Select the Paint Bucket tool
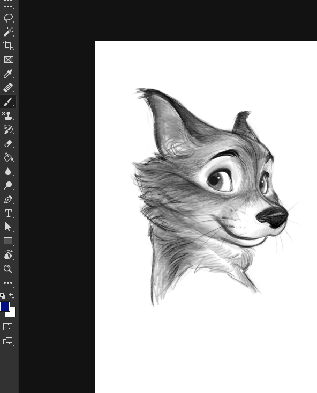Image resolution: width=317 pixels, height=393 pixels. coord(8,157)
